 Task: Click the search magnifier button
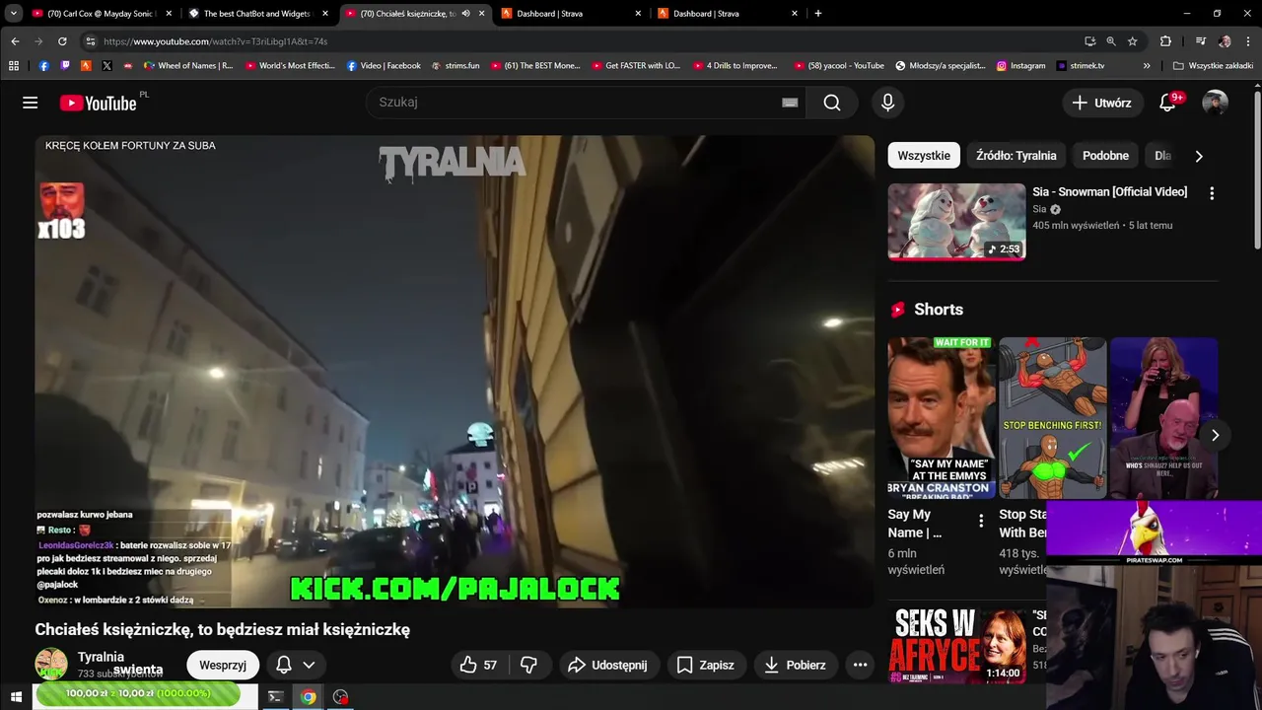coord(832,103)
